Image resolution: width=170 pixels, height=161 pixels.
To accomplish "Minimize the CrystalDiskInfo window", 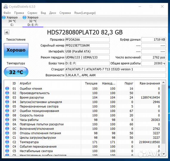I will [140, 7].
